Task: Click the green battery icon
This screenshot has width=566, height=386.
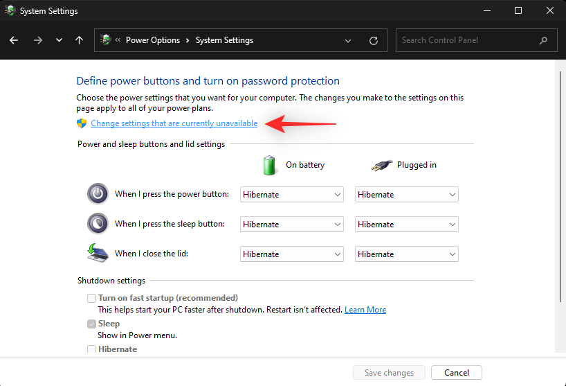Action: click(x=269, y=165)
